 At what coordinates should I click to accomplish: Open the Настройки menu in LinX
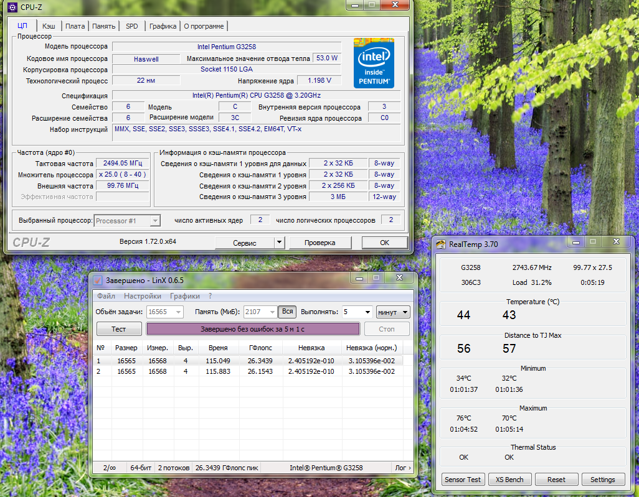(x=142, y=296)
